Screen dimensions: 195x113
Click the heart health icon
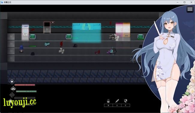coord(12,82)
